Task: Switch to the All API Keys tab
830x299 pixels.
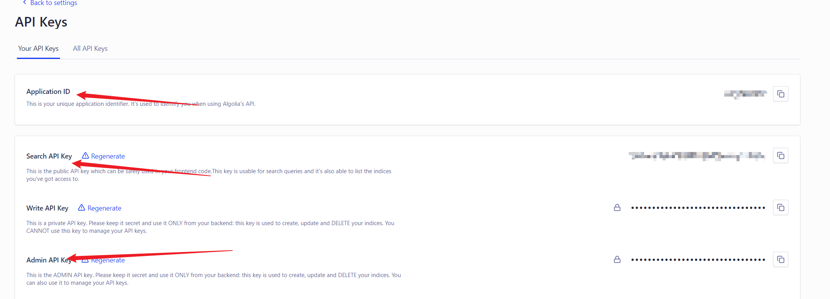Action: coord(90,48)
